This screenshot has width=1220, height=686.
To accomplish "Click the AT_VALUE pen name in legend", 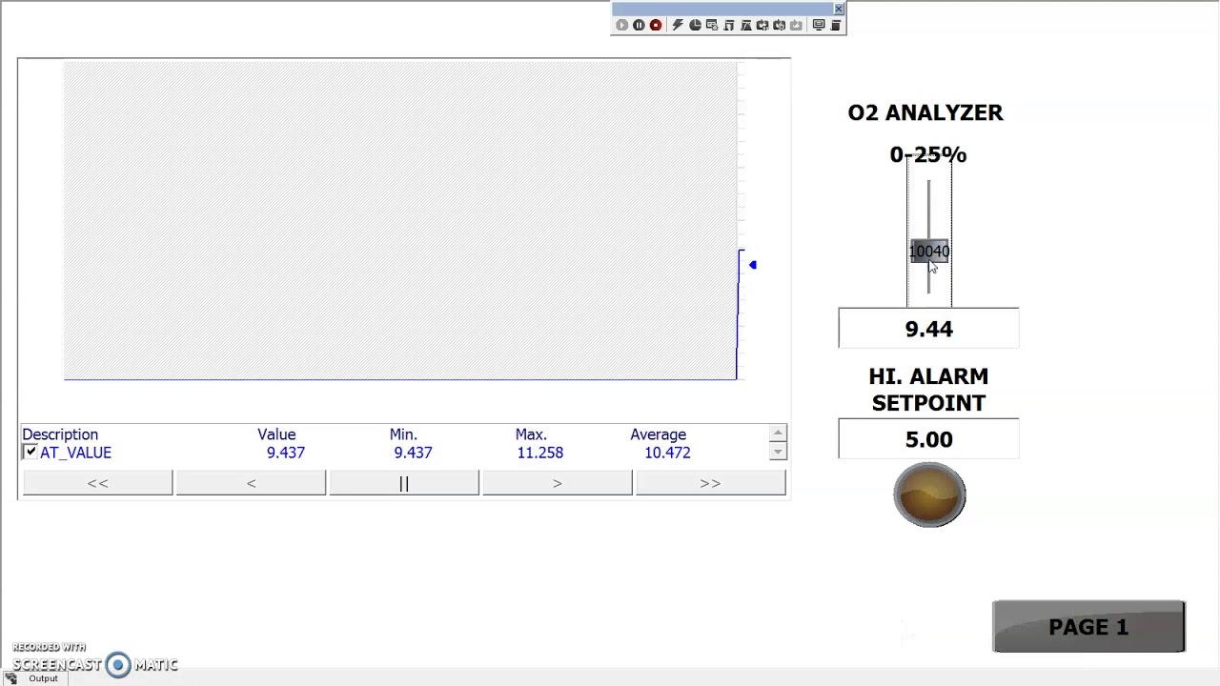I will tap(75, 453).
